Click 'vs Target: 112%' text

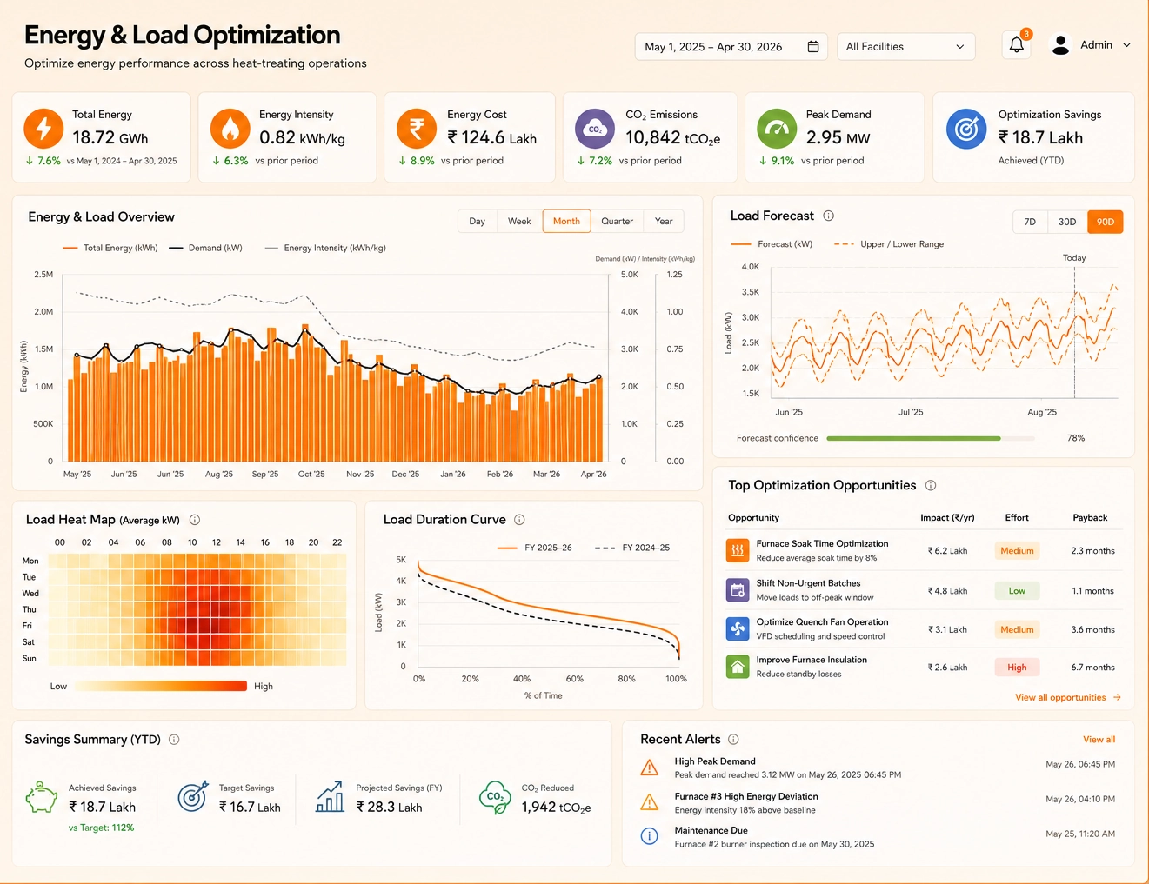(101, 828)
